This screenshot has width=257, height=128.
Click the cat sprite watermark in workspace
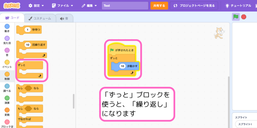click(219, 33)
